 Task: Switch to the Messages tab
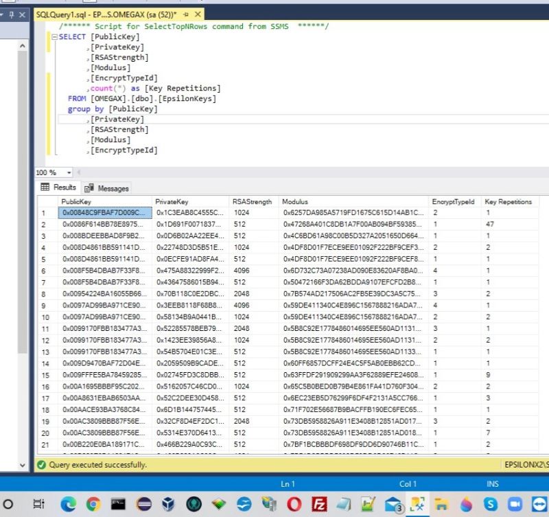pos(107,188)
